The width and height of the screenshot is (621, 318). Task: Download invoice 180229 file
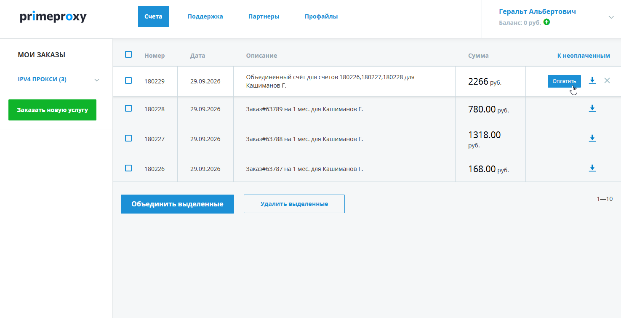point(592,80)
